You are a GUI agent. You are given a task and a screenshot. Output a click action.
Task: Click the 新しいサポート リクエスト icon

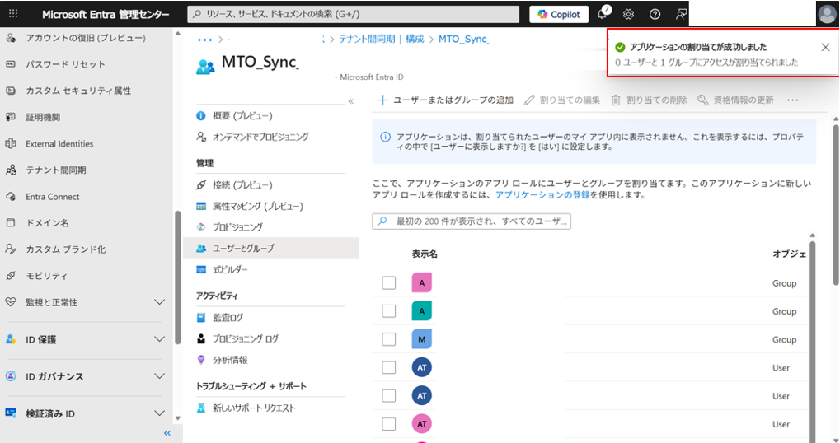[x=201, y=408]
